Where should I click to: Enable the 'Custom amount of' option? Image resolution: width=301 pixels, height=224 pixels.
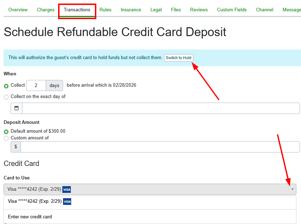click(x=6, y=138)
